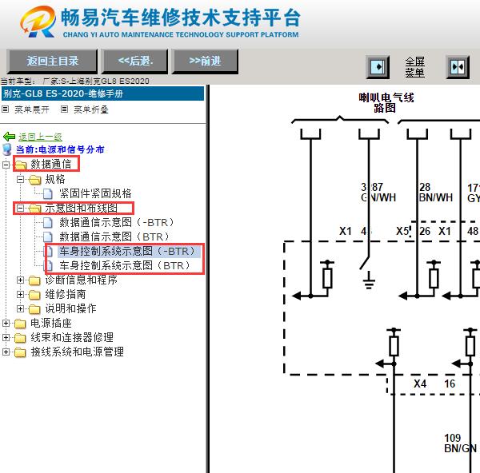Open 数据通信示意图（BTR）
The height and width of the screenshot is (473, 480).
(x=114, y=236)
